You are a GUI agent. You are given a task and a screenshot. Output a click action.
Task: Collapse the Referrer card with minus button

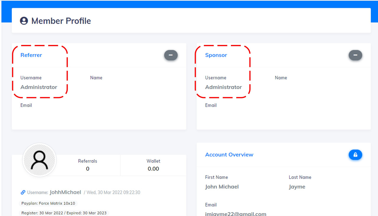click(171, 55)
